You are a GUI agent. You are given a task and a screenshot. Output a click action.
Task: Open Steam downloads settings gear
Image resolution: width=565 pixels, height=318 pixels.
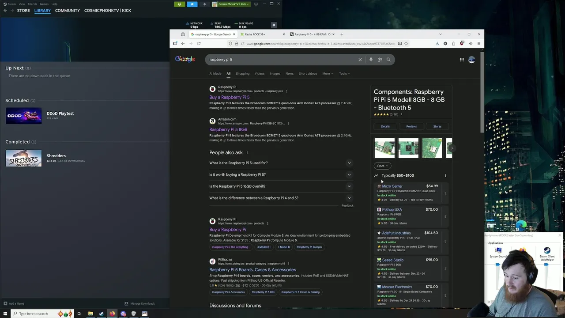point(274,25)
